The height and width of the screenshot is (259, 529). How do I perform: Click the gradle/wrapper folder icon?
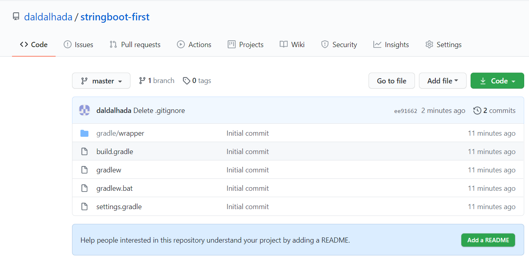pos(84,133)
